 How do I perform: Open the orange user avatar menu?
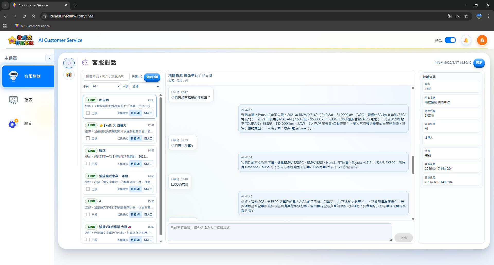point(482,40)
